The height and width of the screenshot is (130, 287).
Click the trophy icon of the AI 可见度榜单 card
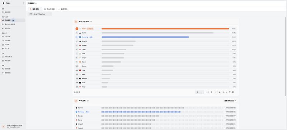click(76, 22)
